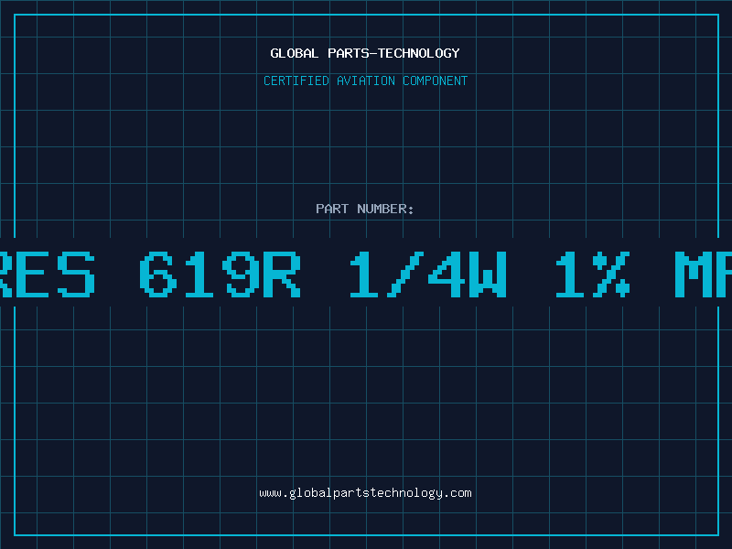Click the GLOBAL PARTS-TECHNOLOGY heading

[365, 53]
